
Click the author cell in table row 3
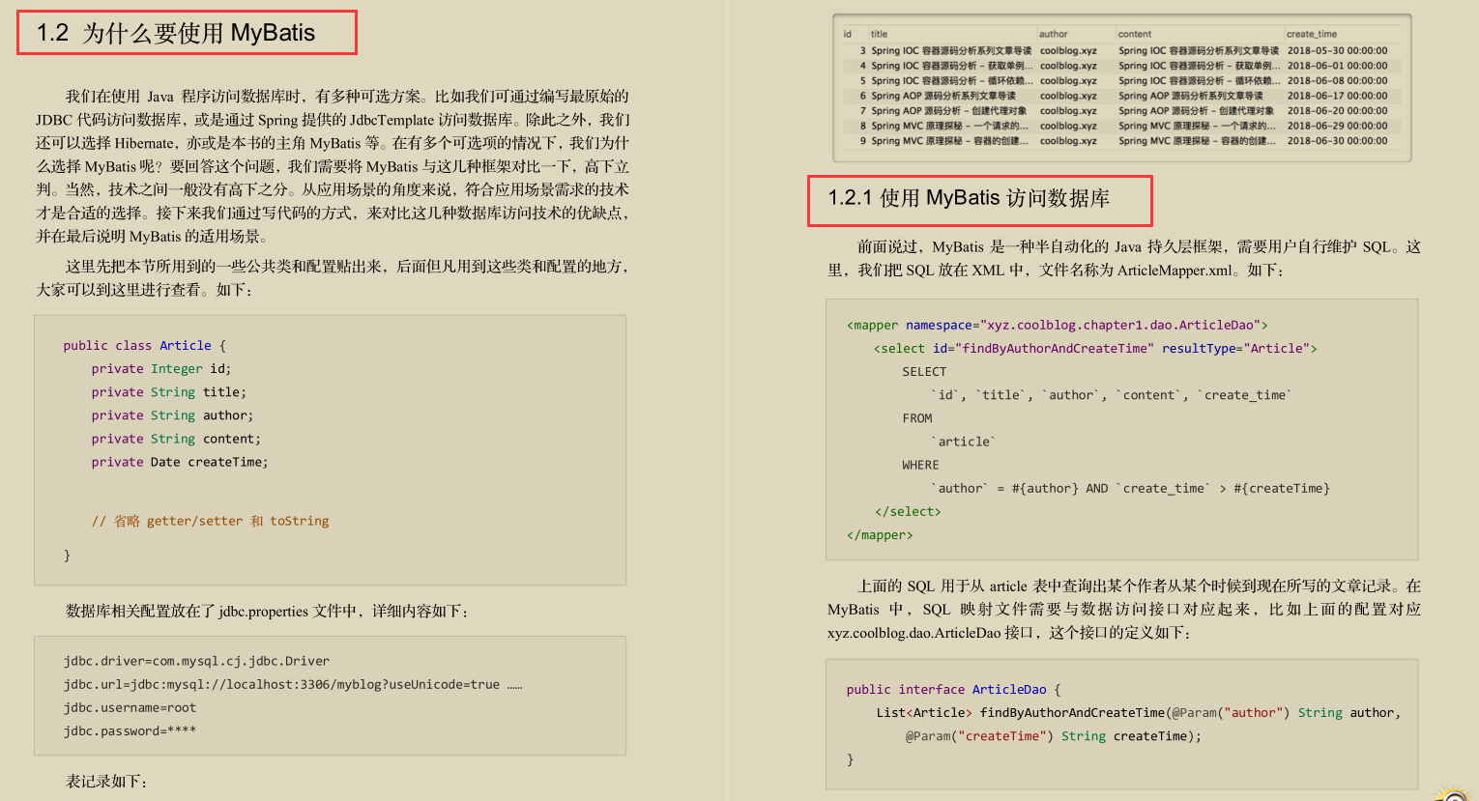click(x=1068, y=50)
